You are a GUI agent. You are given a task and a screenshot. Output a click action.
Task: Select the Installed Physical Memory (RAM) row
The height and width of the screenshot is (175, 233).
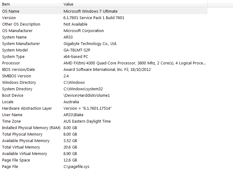point(31,128)
